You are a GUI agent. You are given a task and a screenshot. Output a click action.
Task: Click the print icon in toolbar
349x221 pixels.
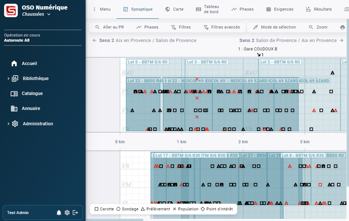[x=342, y=27]
